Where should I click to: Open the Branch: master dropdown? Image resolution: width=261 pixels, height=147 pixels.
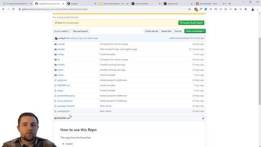tap(62, 31)
